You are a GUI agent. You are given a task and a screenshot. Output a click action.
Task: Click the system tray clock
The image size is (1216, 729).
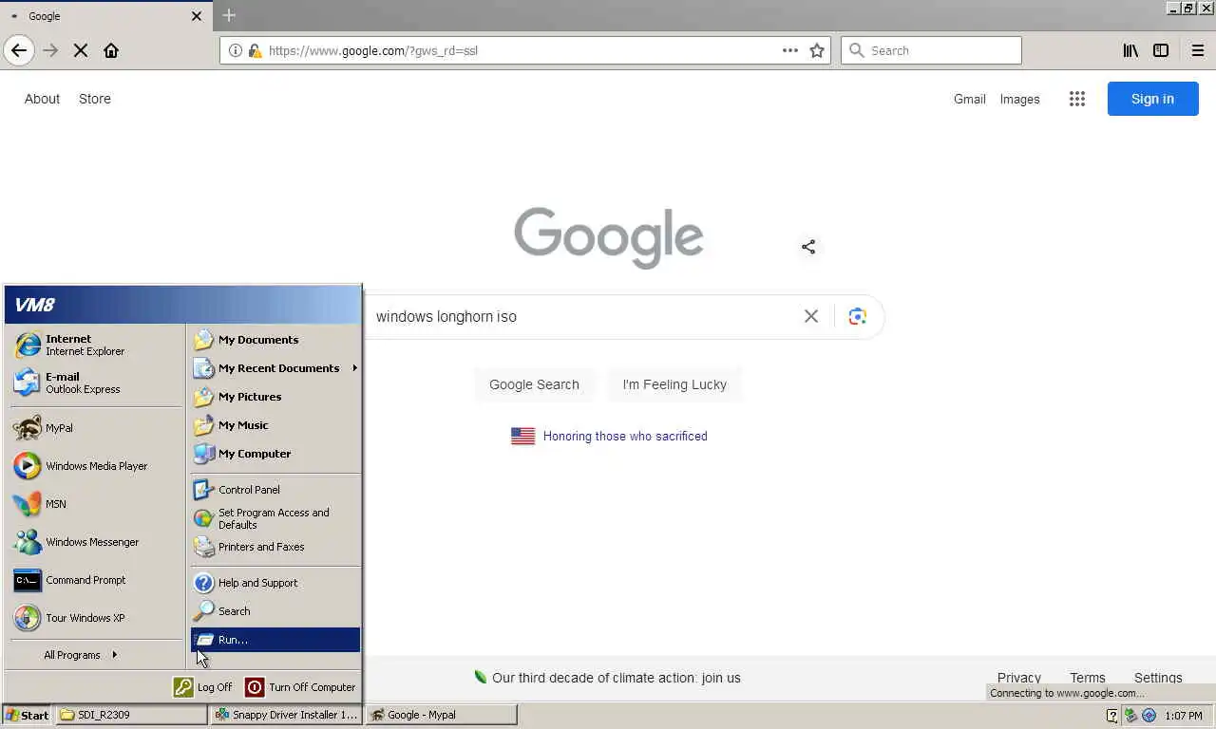coord(1184,716)
